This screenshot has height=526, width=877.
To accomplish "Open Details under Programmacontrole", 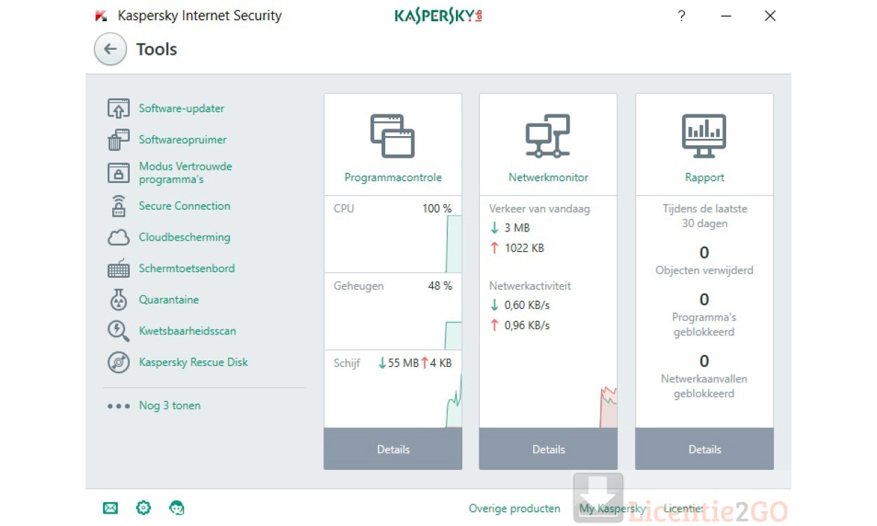I will point(393,449).
